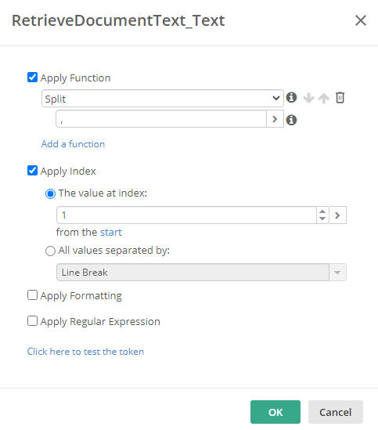This screenshot has height=430, width=378.
Task: Uncheck the Apply Function checkbox
Action: pos(32,78)
